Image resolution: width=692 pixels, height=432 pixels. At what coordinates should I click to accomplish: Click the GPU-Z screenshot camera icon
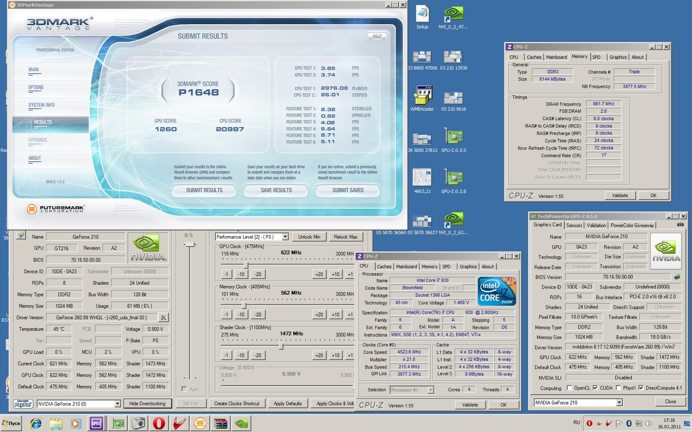680,225
